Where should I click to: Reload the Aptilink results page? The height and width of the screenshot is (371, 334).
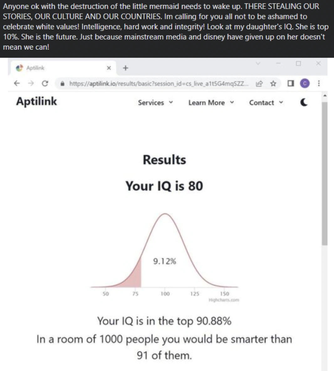click(x=45, y=83)
